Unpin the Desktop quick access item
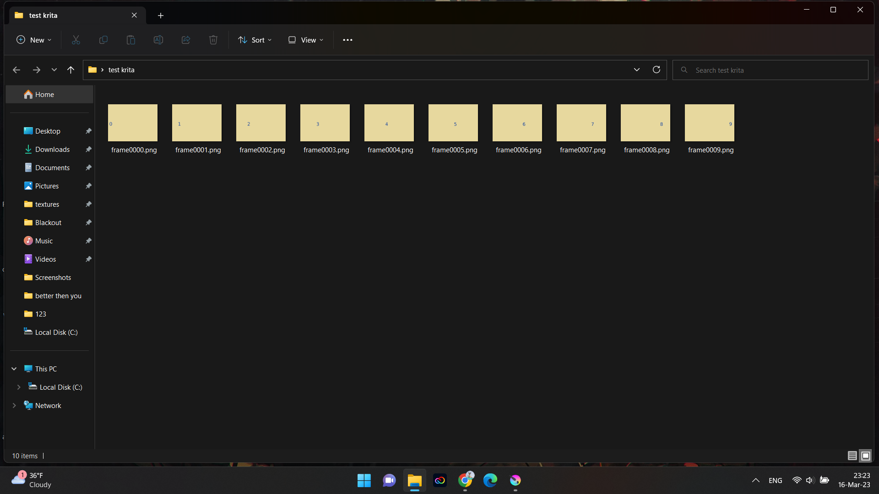This screenshot has width=879, height=494. point(88,131)
